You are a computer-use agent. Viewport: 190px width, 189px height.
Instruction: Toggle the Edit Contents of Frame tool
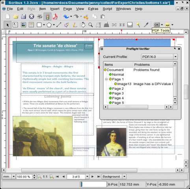pos(98,25)
